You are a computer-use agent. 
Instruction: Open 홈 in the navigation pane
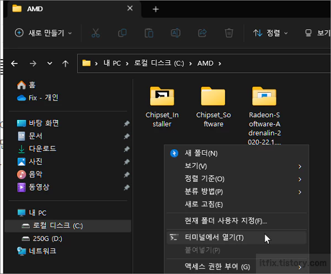(26, 85)
